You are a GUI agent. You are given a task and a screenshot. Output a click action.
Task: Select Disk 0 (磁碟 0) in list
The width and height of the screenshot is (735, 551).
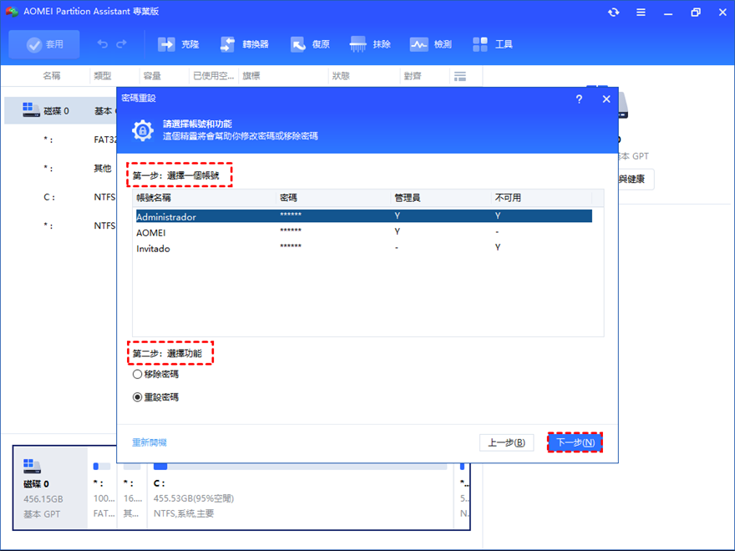click(61, 110)
